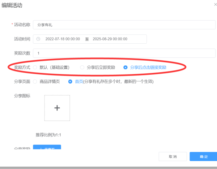
Task: Click the 至 separator in date range
Action: tap(87, 39)
